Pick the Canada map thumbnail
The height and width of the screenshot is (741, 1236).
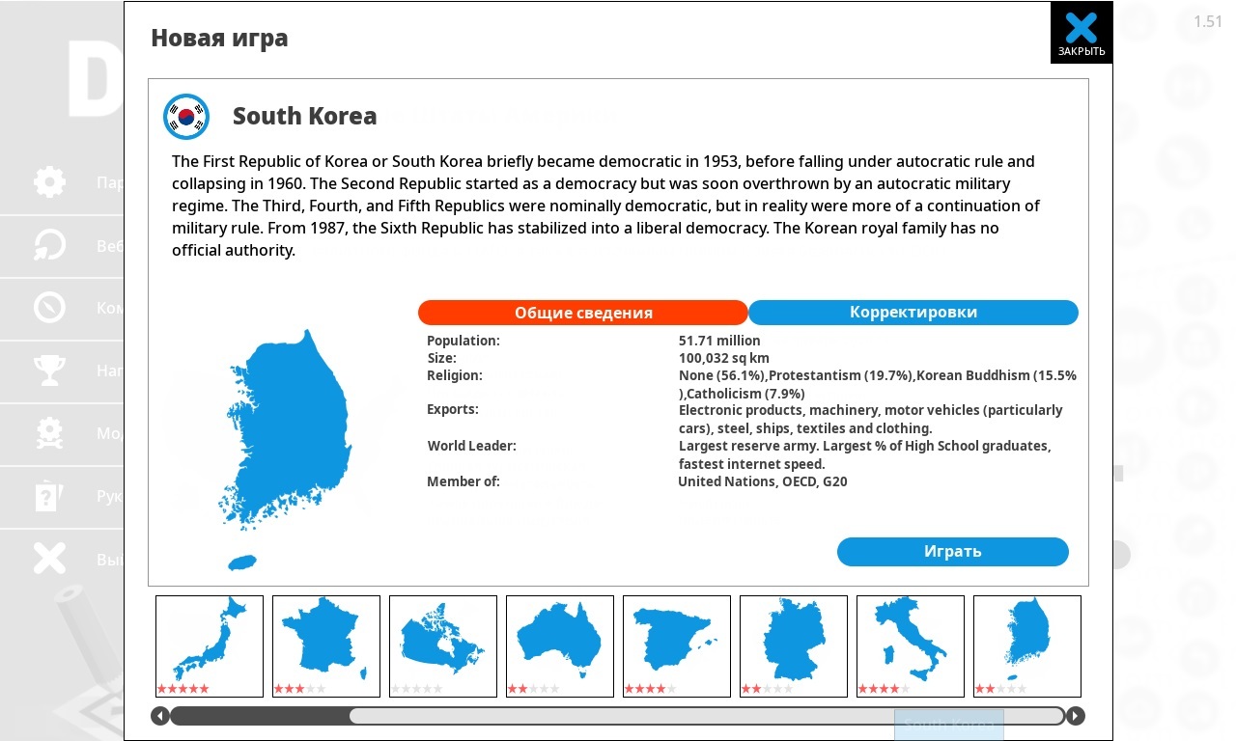tap(443, 646)
